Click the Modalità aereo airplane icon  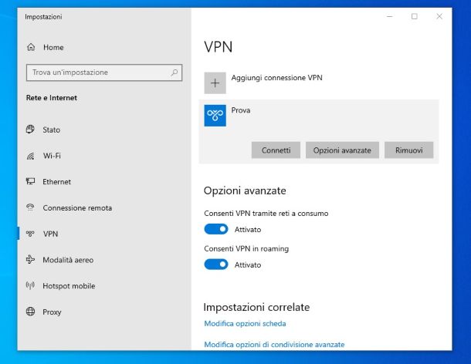30,259
